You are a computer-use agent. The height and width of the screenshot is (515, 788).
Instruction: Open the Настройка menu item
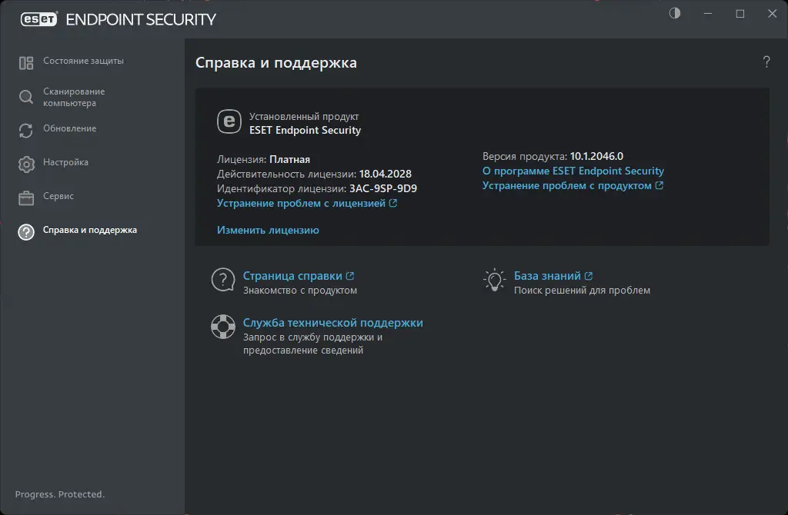tap(65, 162)
